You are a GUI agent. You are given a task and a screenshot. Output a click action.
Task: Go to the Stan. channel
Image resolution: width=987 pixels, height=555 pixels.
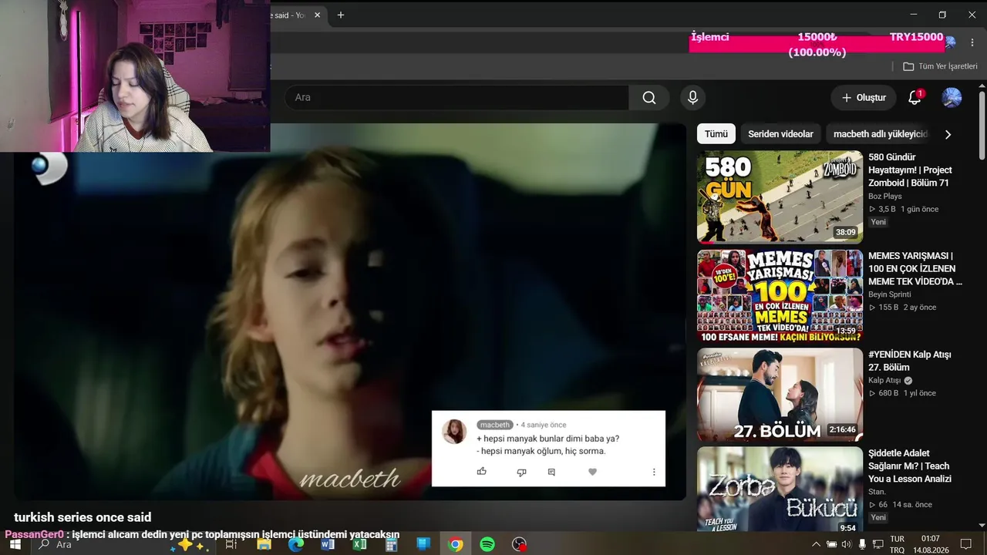tap(878, 492)
